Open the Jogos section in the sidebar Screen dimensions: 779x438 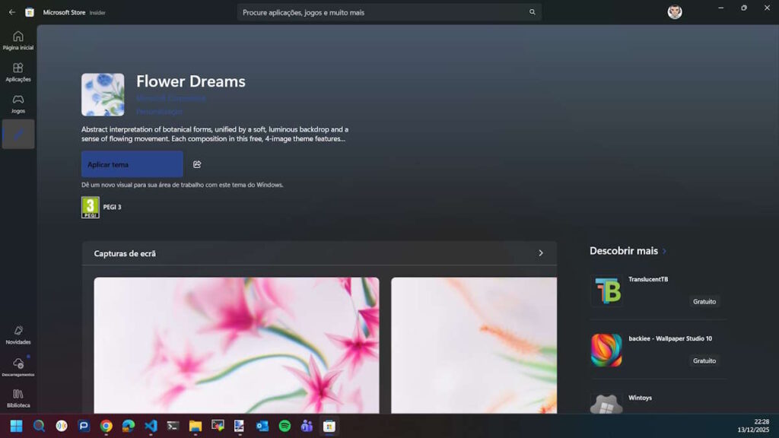click(x=17, y=103)
